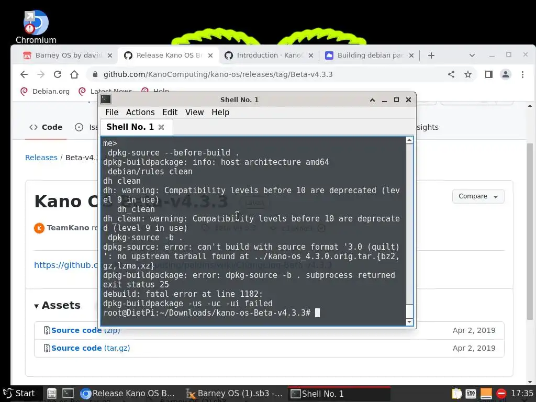Open the Chromium profile avatar
This screenshot has height=402, width=536.
coord(506,74)
